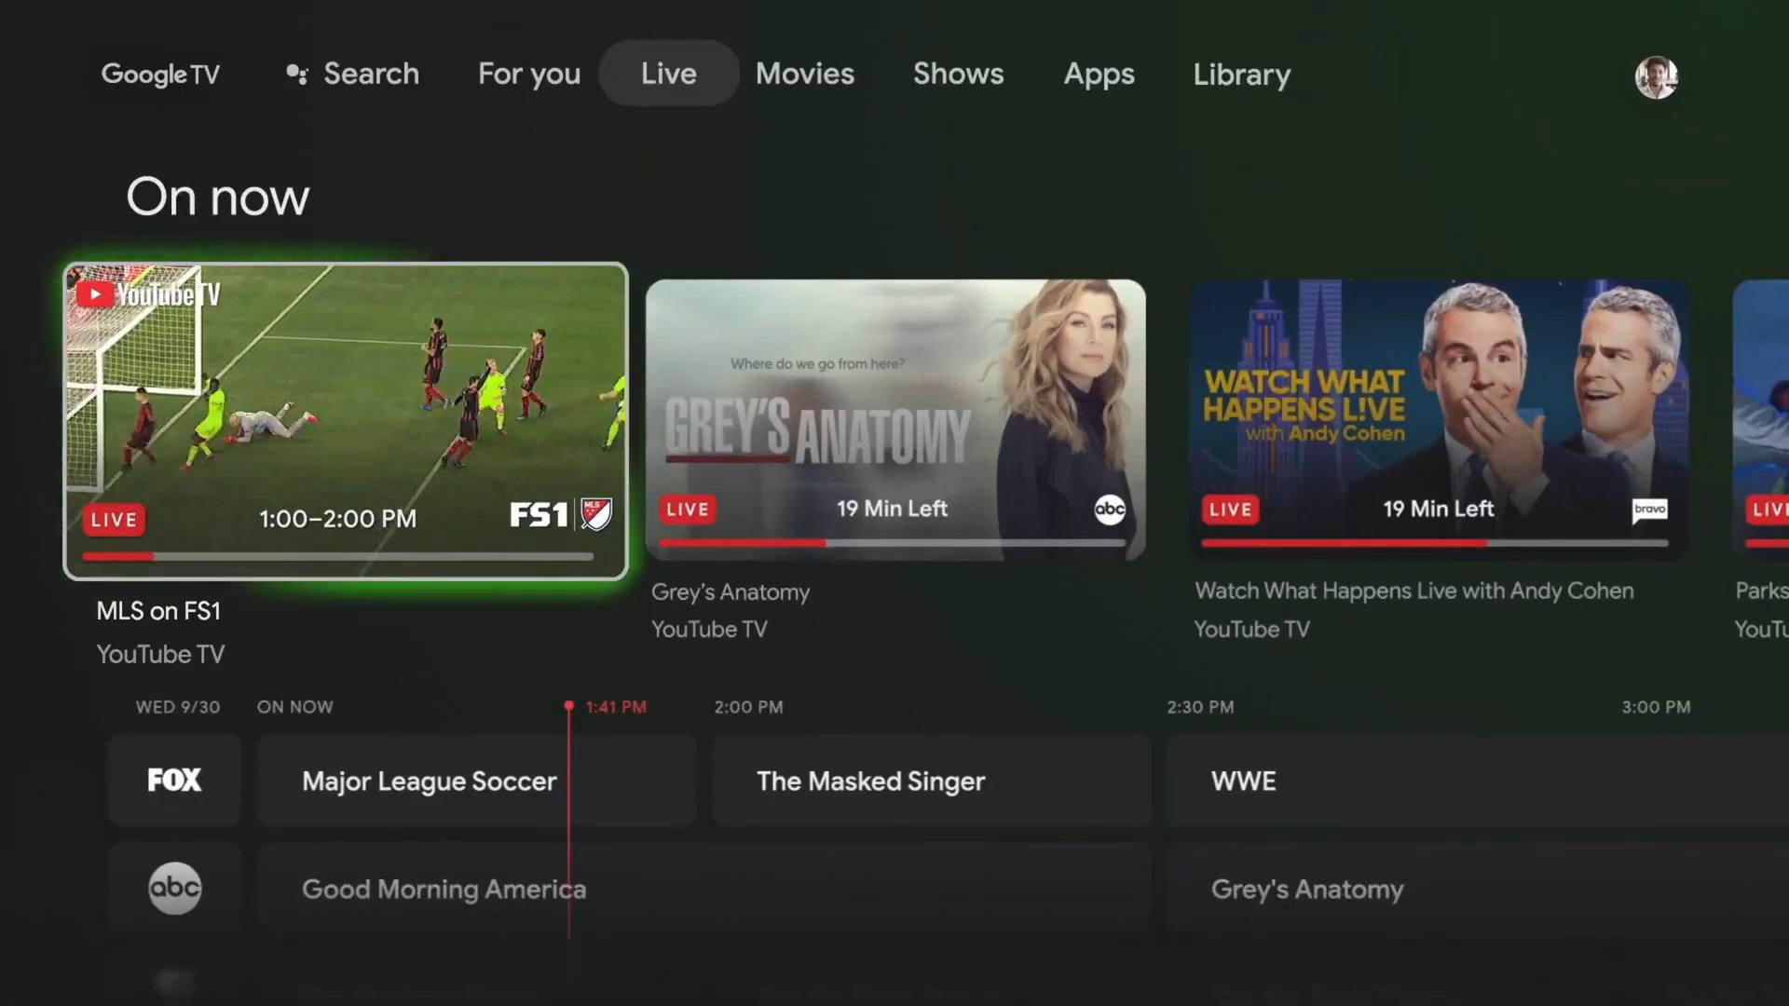1789x1006 pixels.
Task: Click the 3:00 PM time label
Action: (x=1656, y=707)
